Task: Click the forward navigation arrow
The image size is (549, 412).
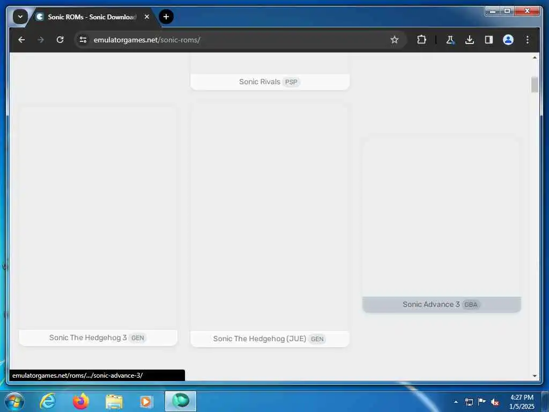Action: [x=41, y=40]
